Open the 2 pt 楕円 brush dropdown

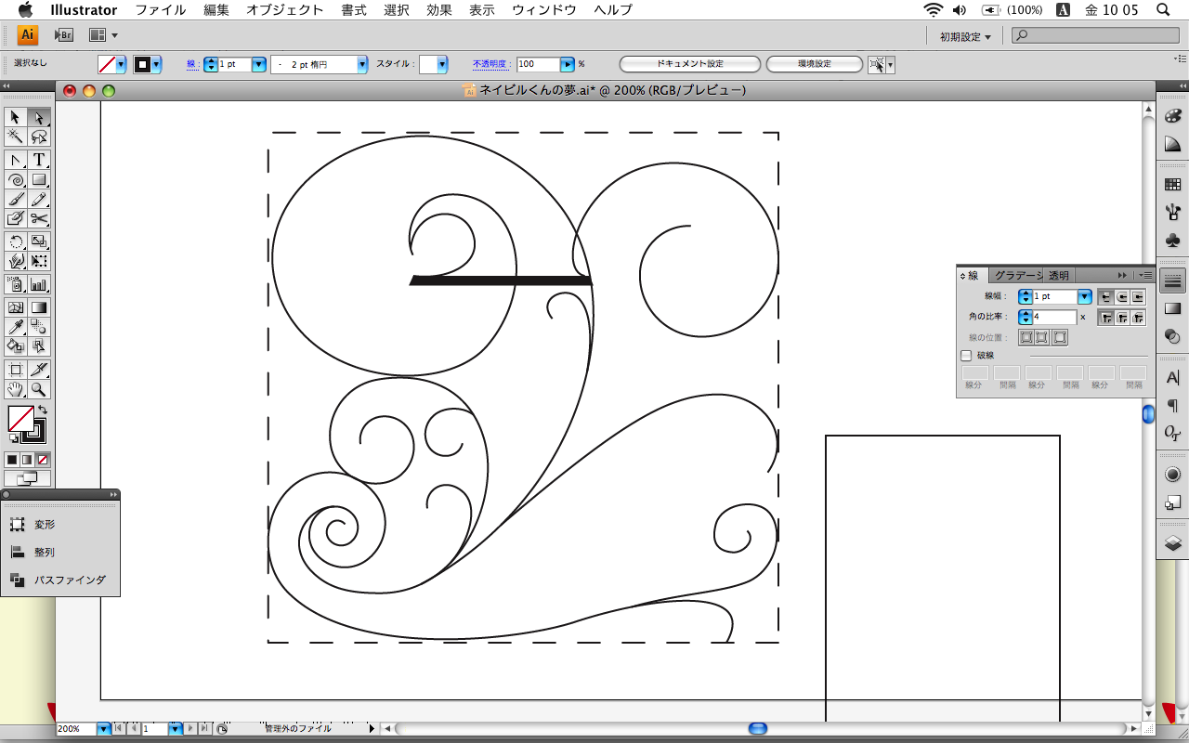[362, 64]
